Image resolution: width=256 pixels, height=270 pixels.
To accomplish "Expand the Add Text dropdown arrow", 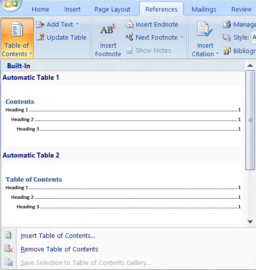I will point(77,24).
